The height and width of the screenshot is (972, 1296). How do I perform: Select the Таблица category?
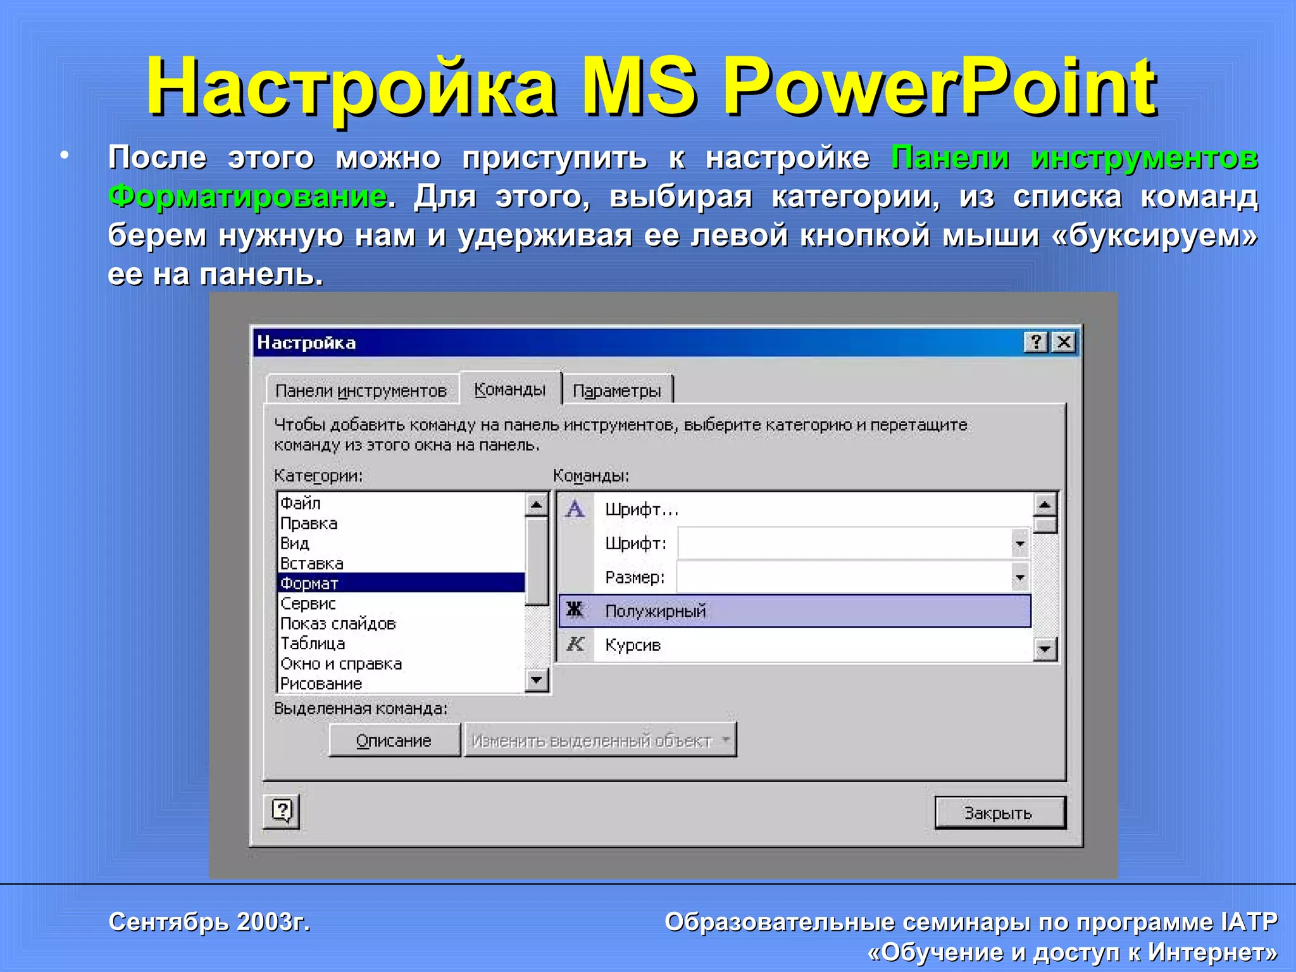[x=401, y=644]
